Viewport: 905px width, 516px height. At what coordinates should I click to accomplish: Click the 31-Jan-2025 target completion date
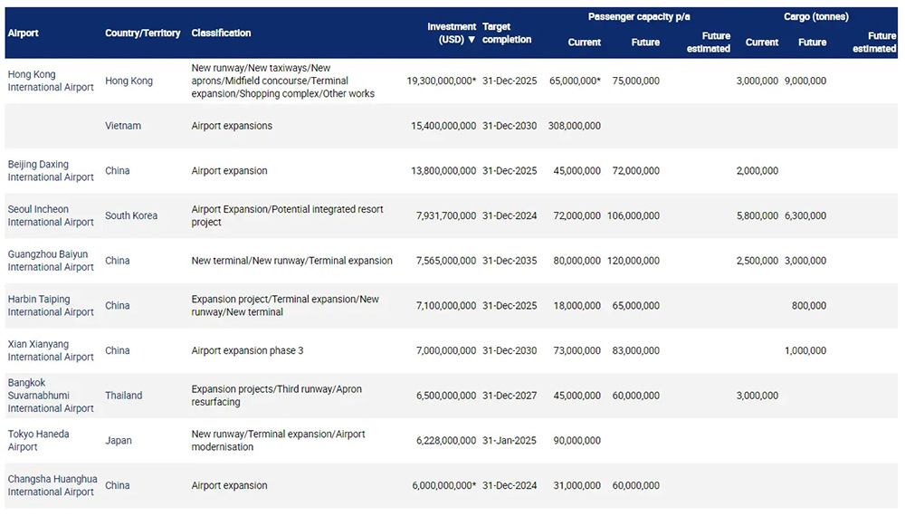[x=509, y=440]
